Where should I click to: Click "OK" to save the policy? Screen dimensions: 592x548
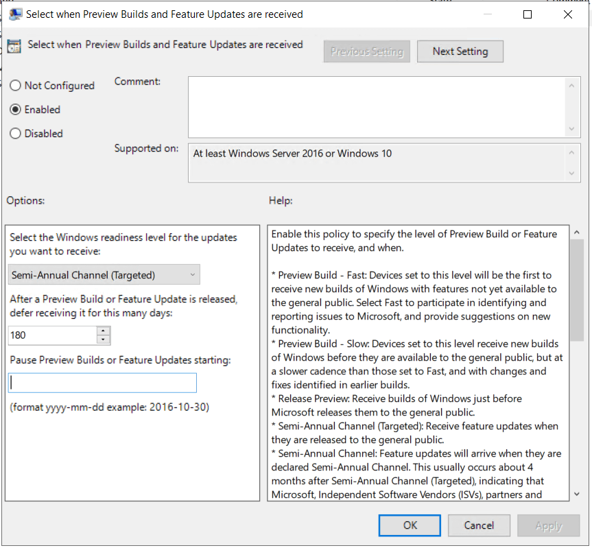click(x=410, y=525)
